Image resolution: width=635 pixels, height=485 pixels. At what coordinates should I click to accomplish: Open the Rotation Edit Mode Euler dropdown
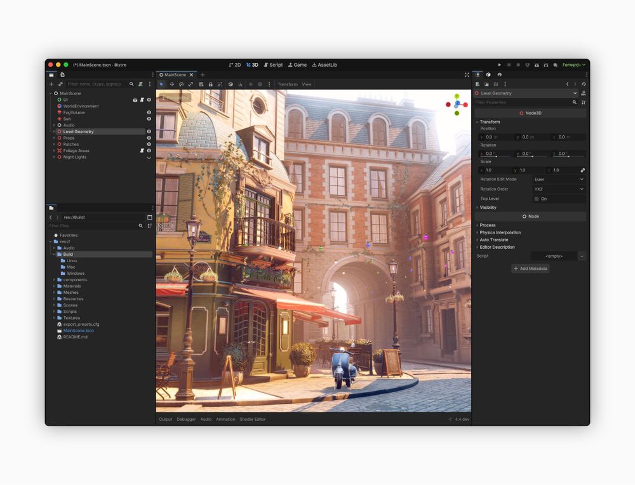tap(558, 180)
